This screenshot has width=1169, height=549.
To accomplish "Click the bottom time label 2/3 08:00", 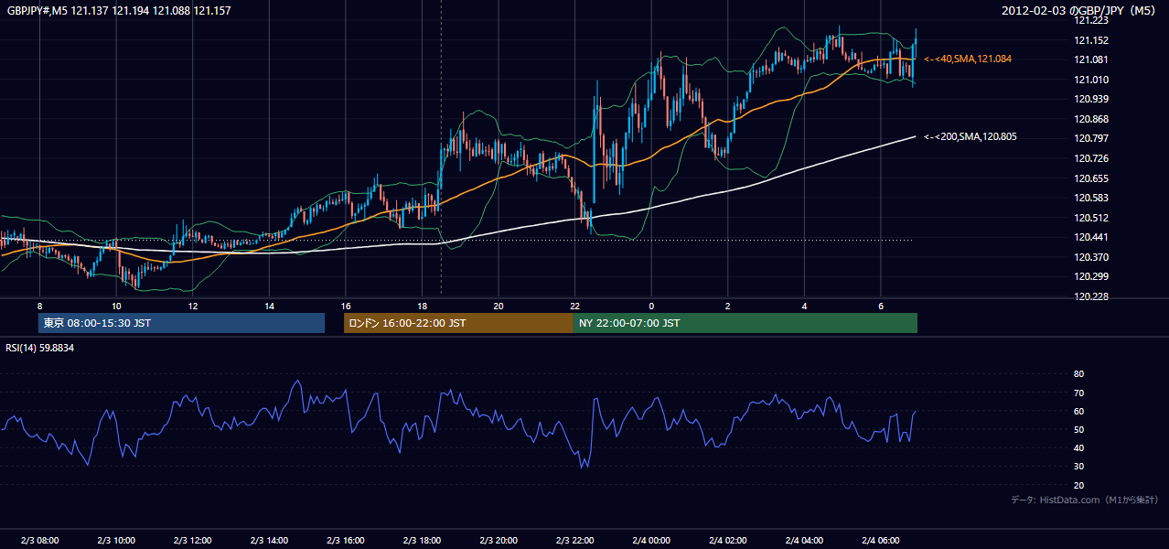I will (39, 540).
